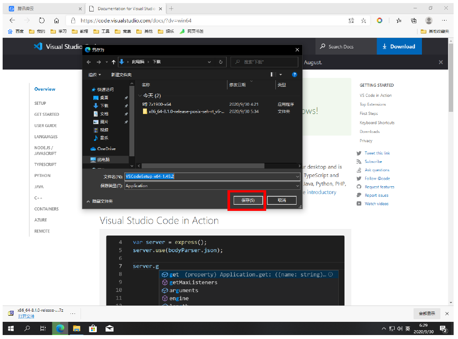Screen dimensions: 458x339
Task: Expand the file name dropdown
Action: pyautogui.click(x=297, y=177)
